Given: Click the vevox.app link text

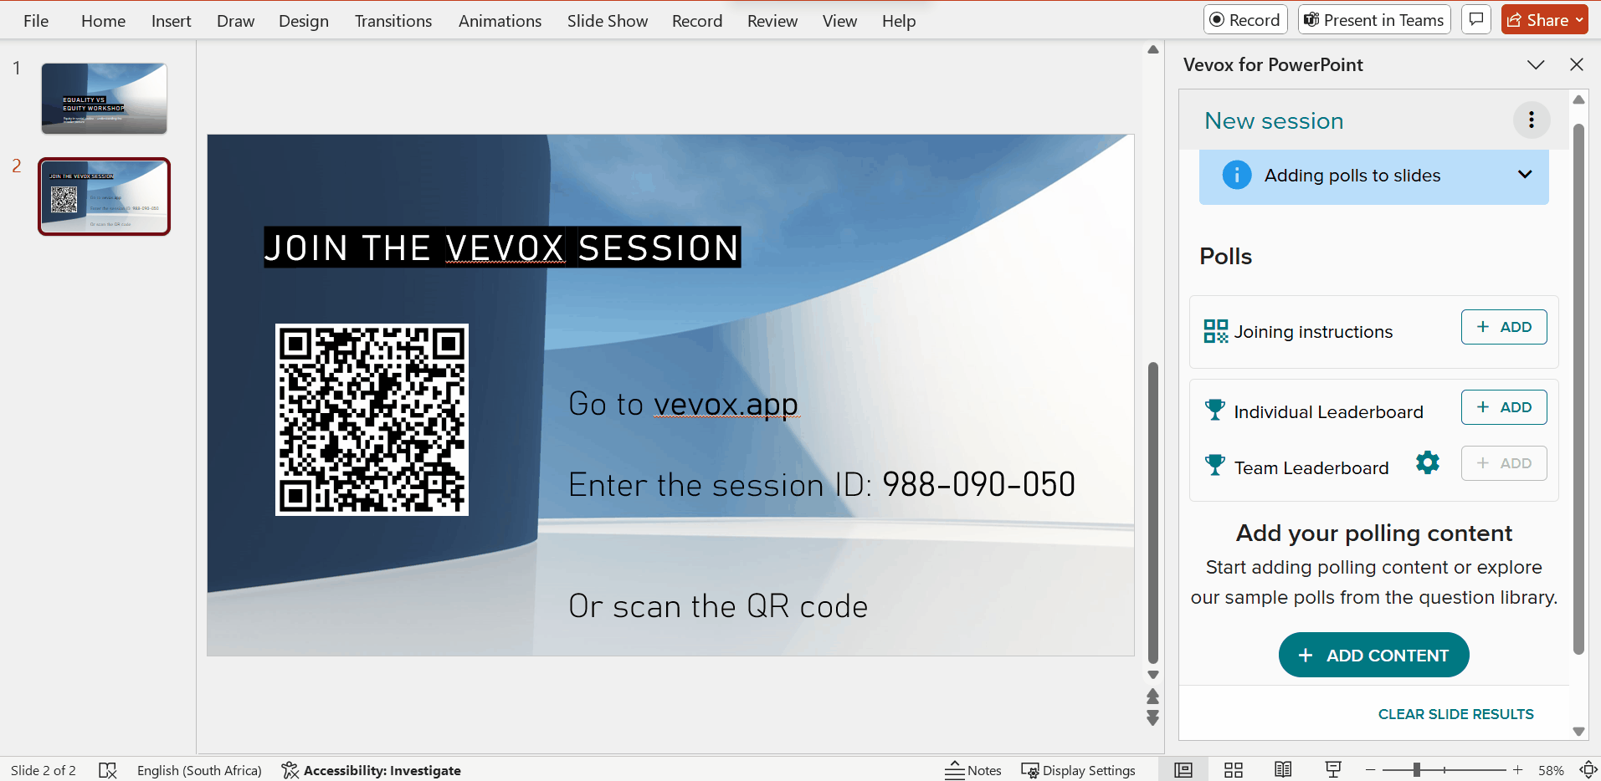Looking at the screenshot, I should coord(726,404).
